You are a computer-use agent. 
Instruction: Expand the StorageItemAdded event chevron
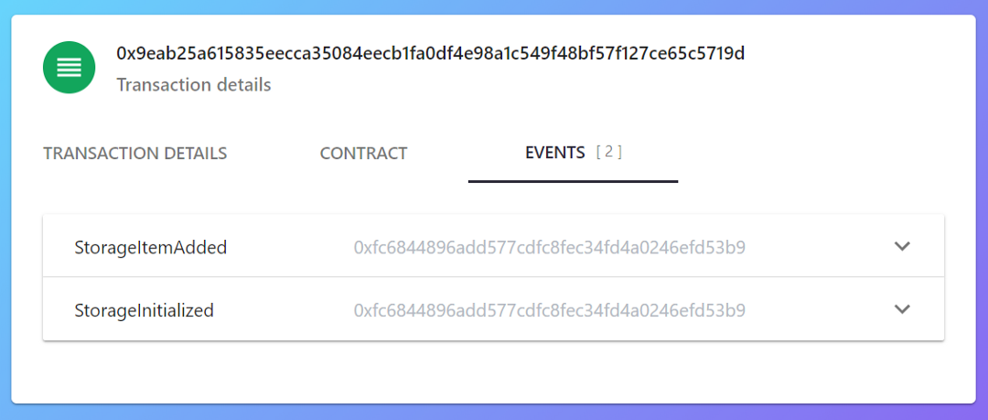click(x=902, y=246)
